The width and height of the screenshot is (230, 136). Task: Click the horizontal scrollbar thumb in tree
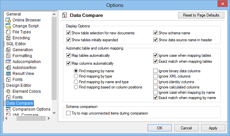[31, 118]
